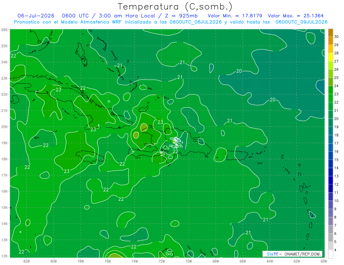Image resolution: width=344 pixels, height=265 pixels.
Task: Click latitude axis label '17N'
Action: [4, 175]
